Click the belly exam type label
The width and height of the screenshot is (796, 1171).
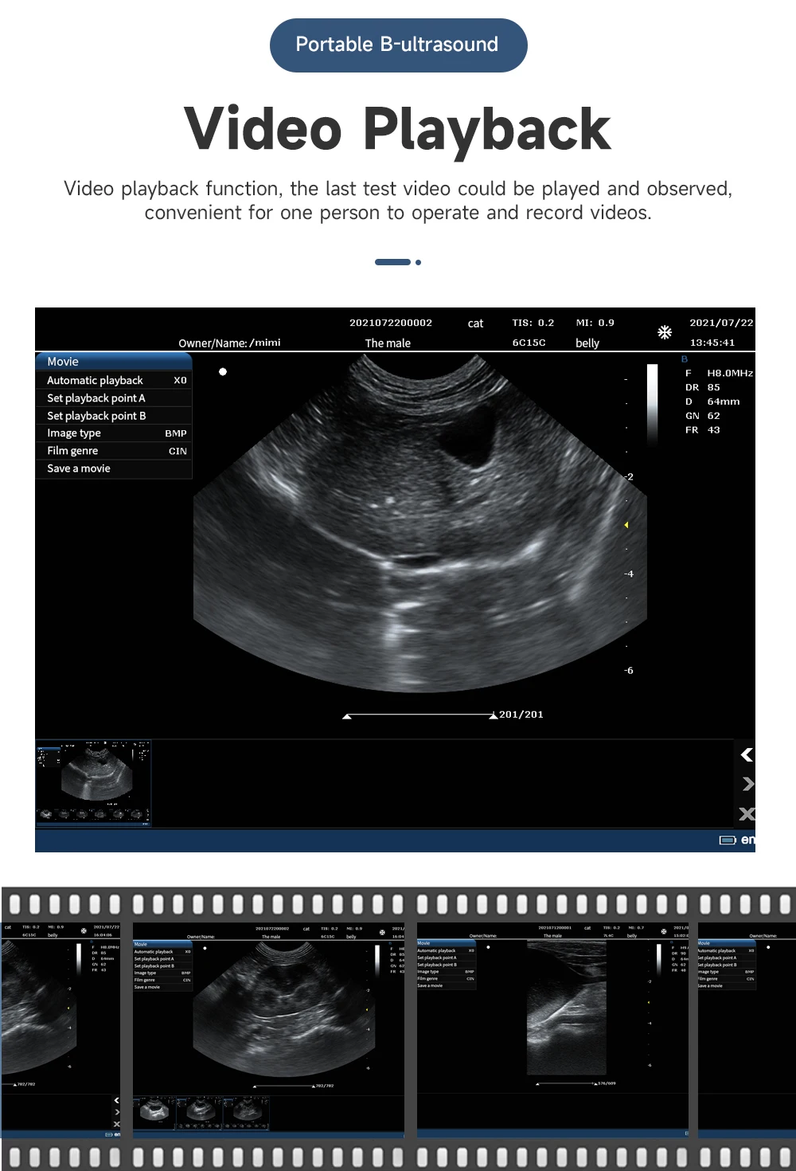587,343
